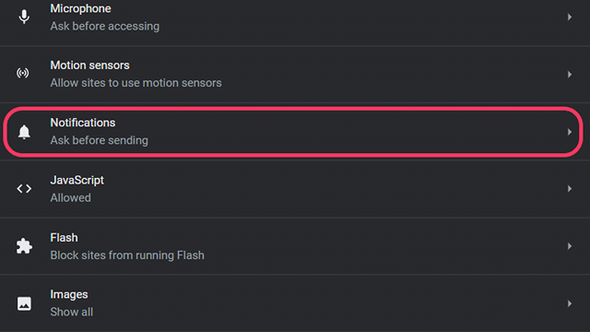Image resolution: width=590 pixels, height=332 pixels.
Task: Click 'Ask before sending' description
Action: 100,140
